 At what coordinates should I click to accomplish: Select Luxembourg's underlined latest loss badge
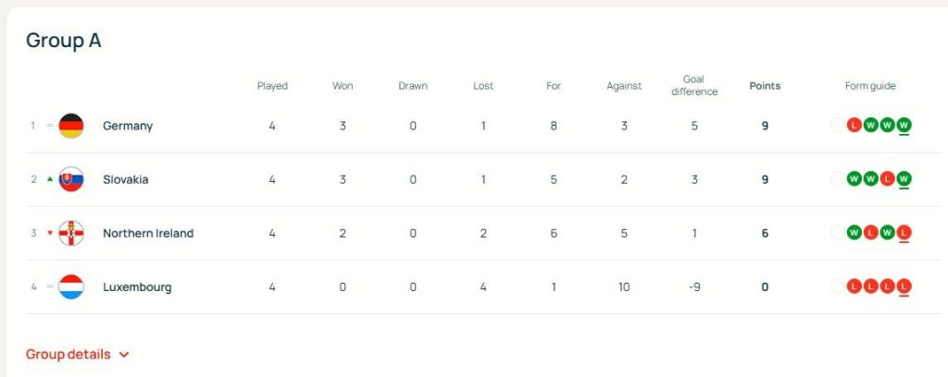click(904, 286)
